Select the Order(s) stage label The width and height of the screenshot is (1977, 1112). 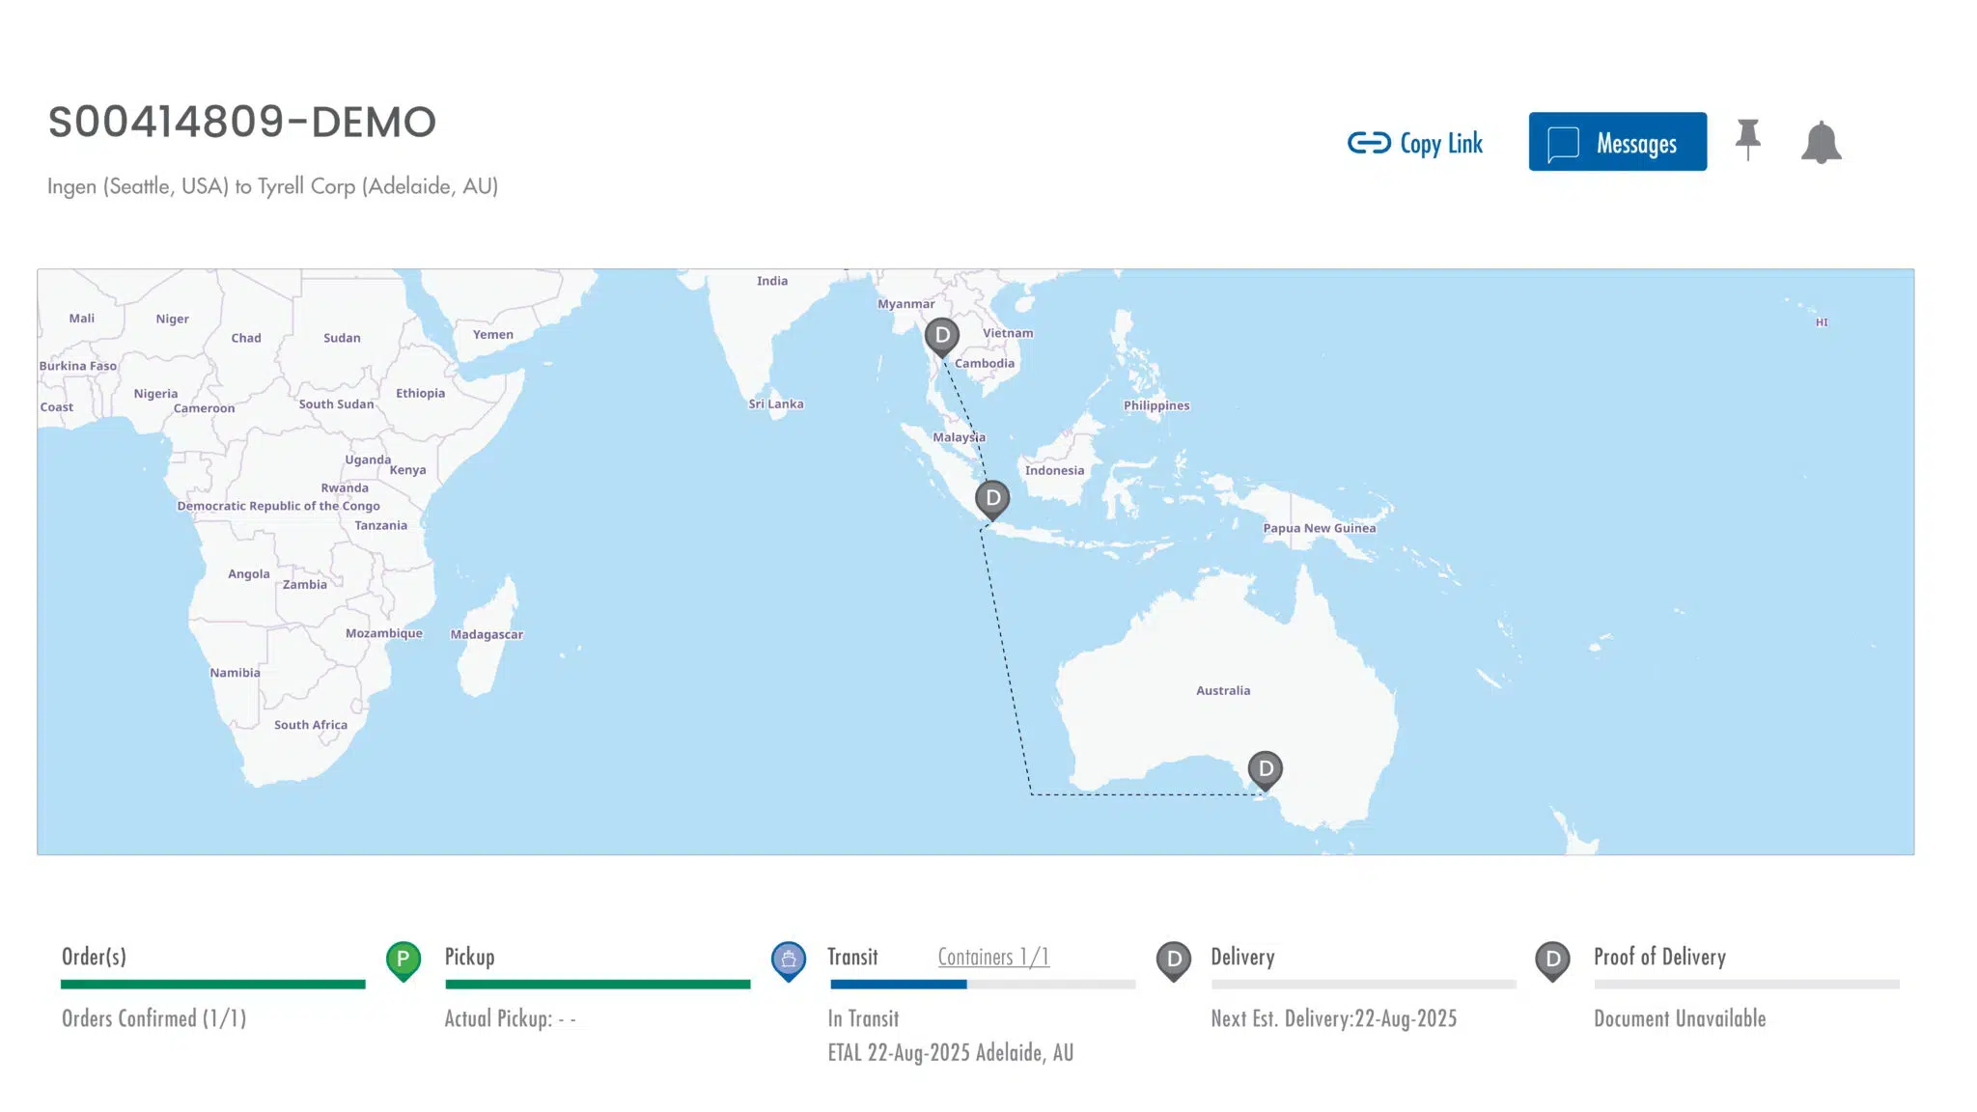pyautogui.click(x=94, y=957)
